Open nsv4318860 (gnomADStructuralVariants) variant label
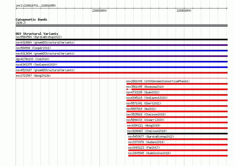The height and width of the screenshot is (166, 235). coord(45,42)
